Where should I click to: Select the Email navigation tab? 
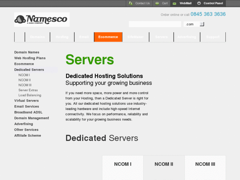[x=84, y=37]
